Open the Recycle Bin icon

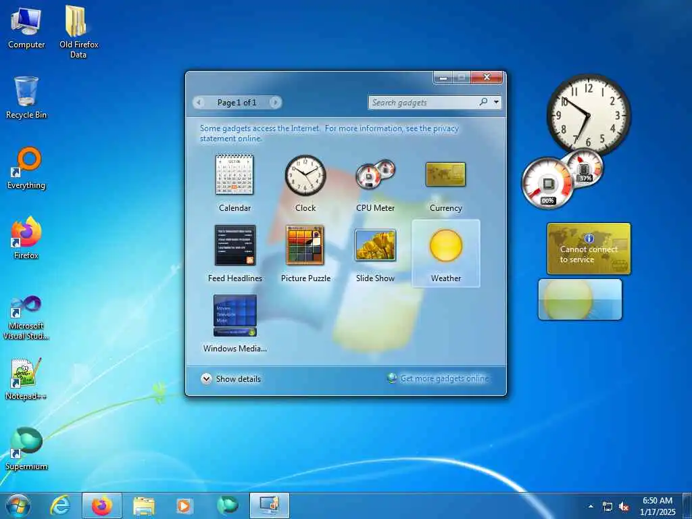click(26, 97)
